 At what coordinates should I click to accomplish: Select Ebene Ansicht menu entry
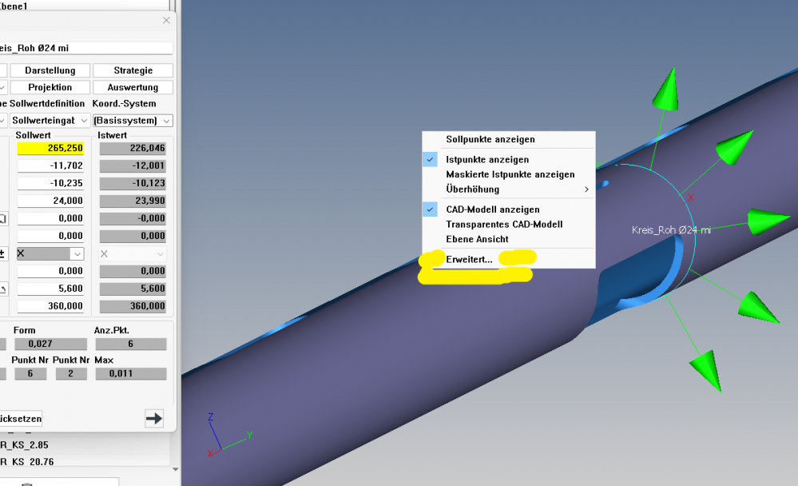coord(477,239)
